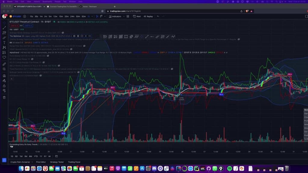Open the Alert creation button

pyautogui.click(x=137, y=17)
